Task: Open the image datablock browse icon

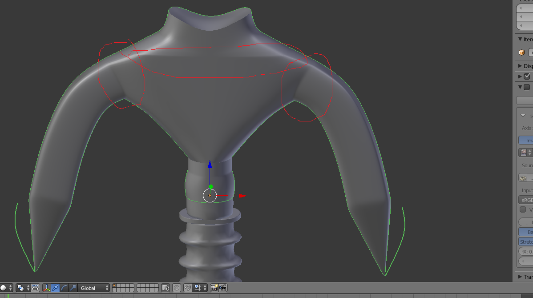Action: tap(525, 153)
